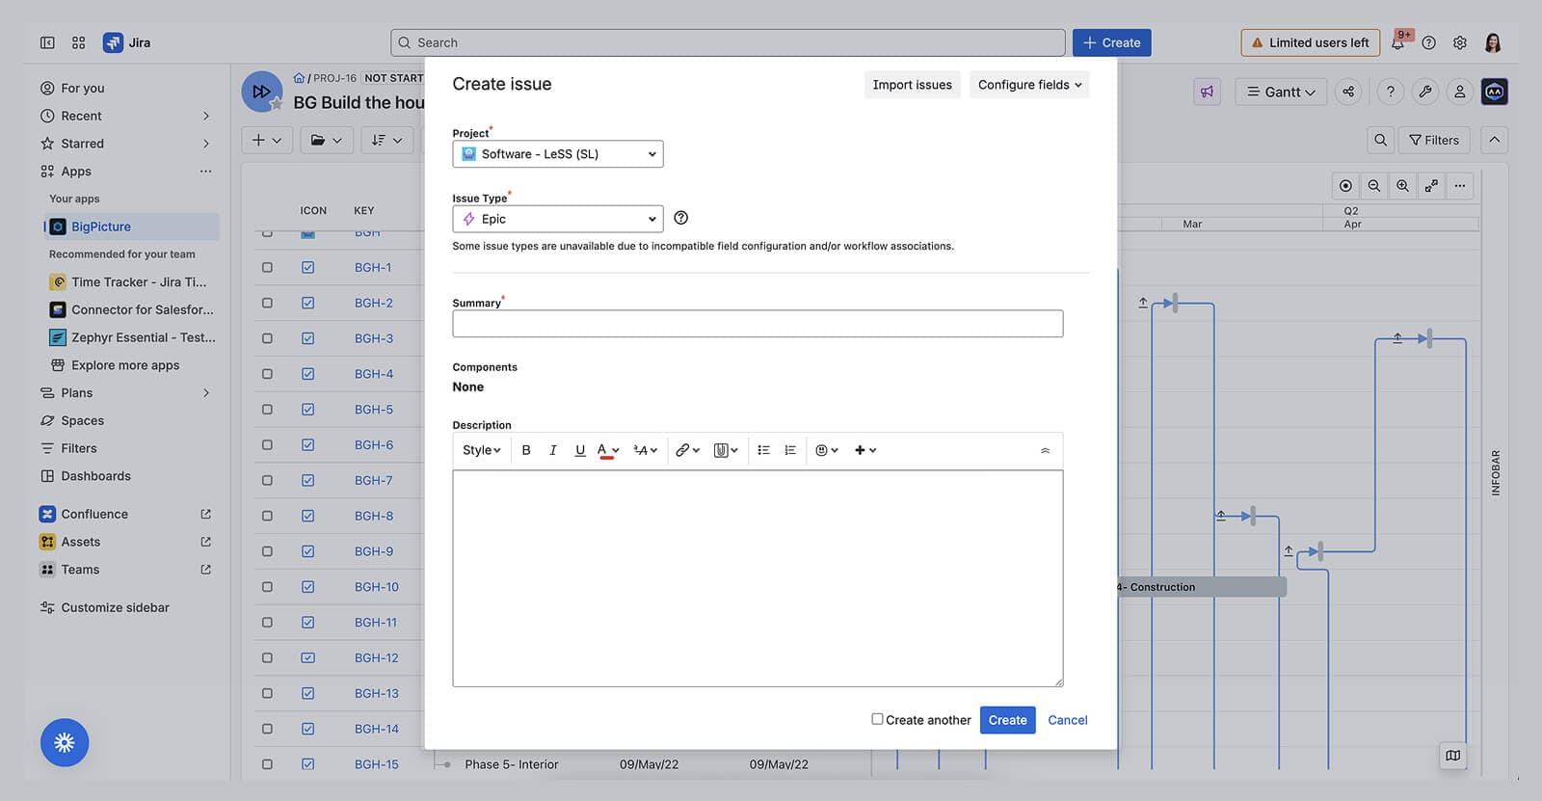This screenshot has width=1542, height=801.
Task: Click the Gantt search magnifier icon
Action: pyautogui.click(x=1381, y=140)
